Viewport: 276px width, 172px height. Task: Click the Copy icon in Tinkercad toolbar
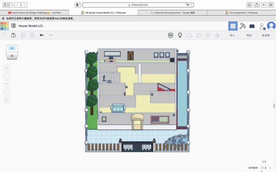pyautogui.click(x=5, y=35)
